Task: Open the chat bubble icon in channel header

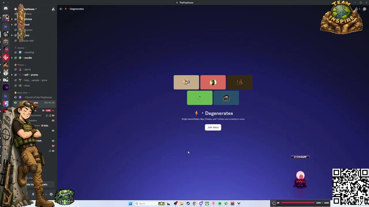Action: tap(364, 9)
